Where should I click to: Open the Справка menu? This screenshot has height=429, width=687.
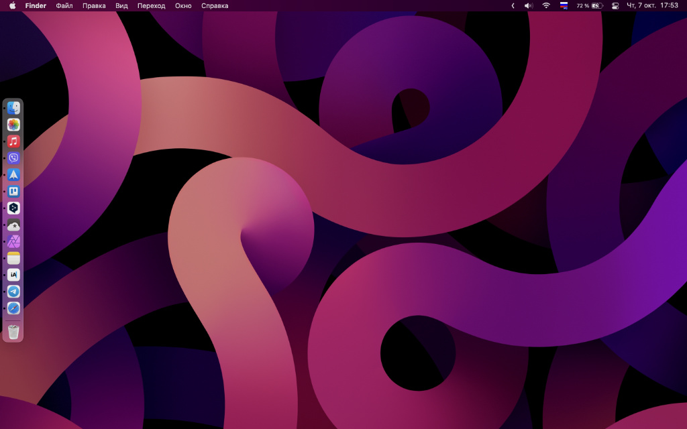pos(215,5)
